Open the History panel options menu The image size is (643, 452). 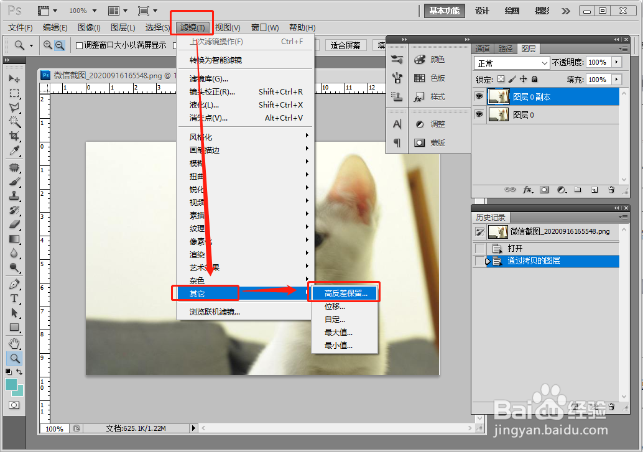[x=623, y=217]
